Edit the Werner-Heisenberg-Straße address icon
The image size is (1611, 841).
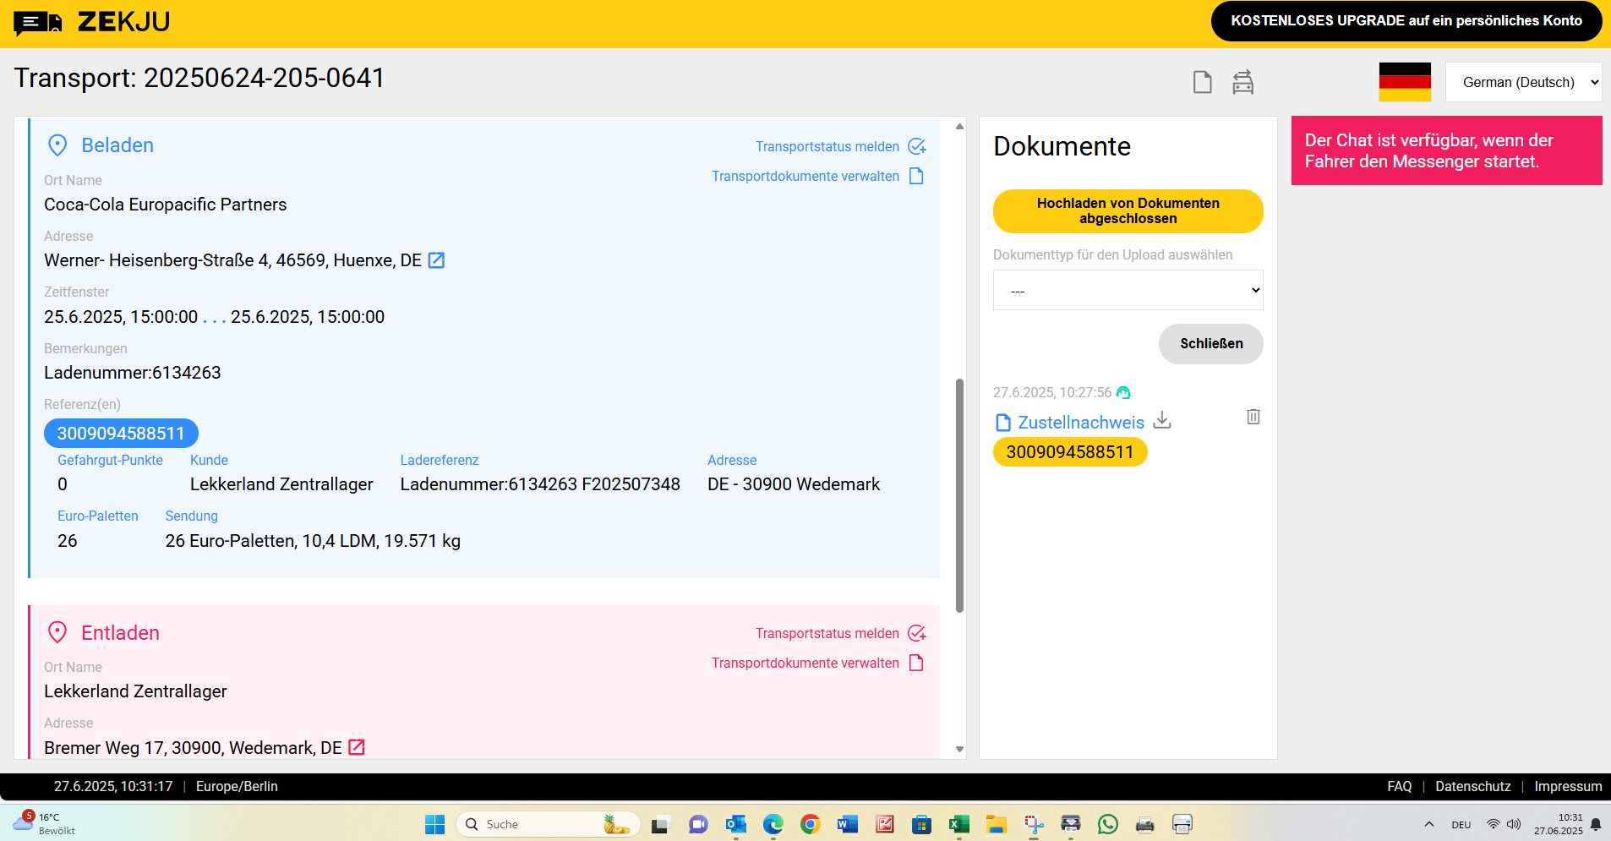436,260
